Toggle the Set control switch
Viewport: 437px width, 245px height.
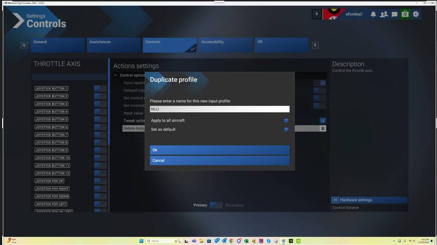click(x=319, y=98)
